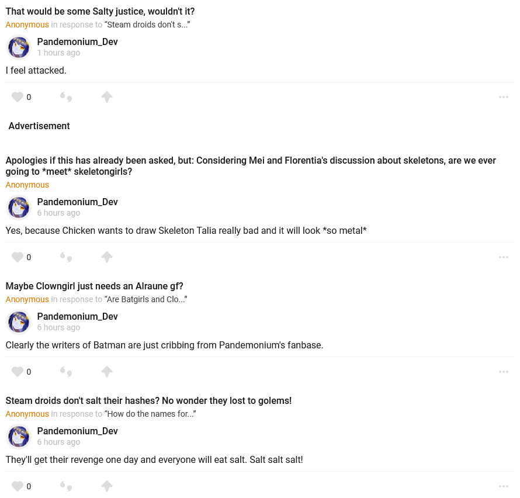Follow the "Are Batgirls and Clo..." response link
This screenshot has width=520, height=498.
pos(145,299)
